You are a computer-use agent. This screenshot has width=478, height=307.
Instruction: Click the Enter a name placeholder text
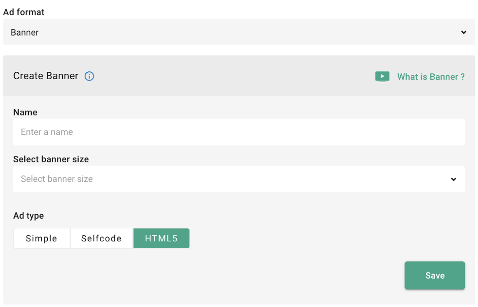pyautogui.click(x=47, y=132)
